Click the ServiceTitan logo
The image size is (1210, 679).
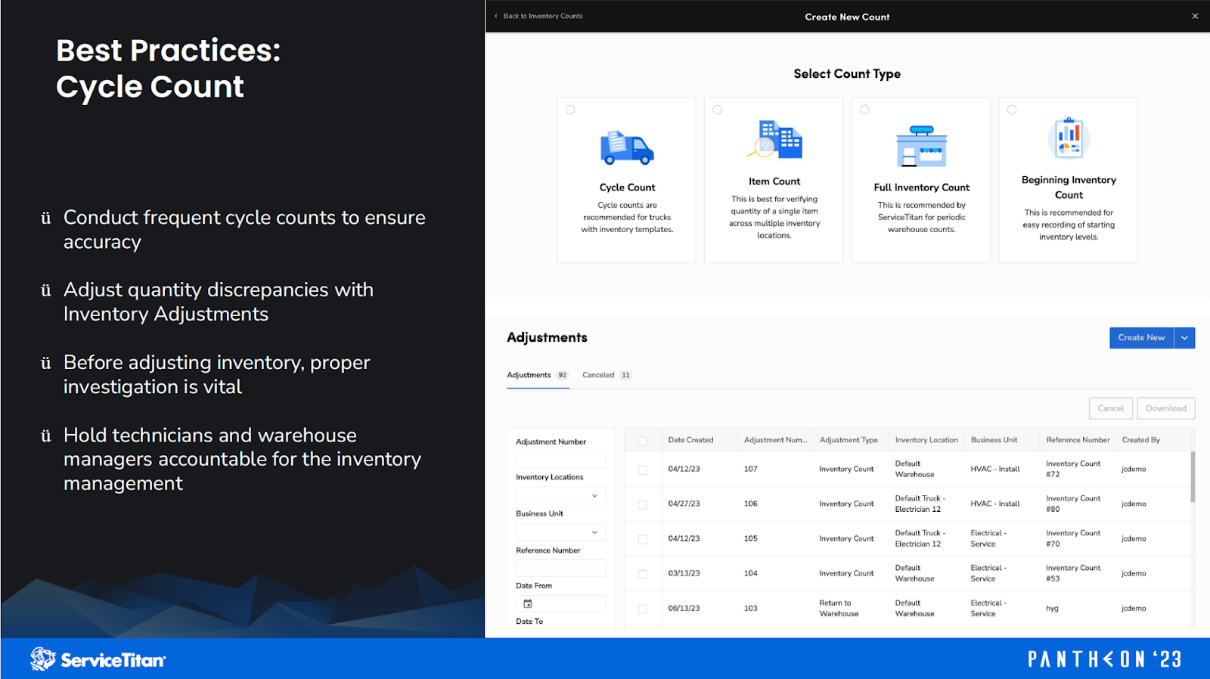(98, 659)
